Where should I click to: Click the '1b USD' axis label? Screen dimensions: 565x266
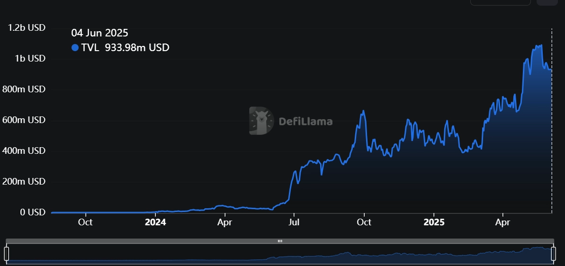[x=30, y=58]
